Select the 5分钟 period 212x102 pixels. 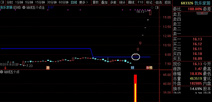click(x=29, y=2)
